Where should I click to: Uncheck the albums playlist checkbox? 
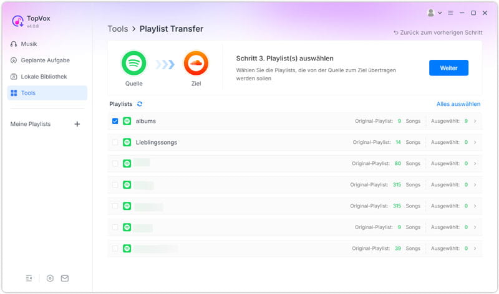(x=115, y=121)
